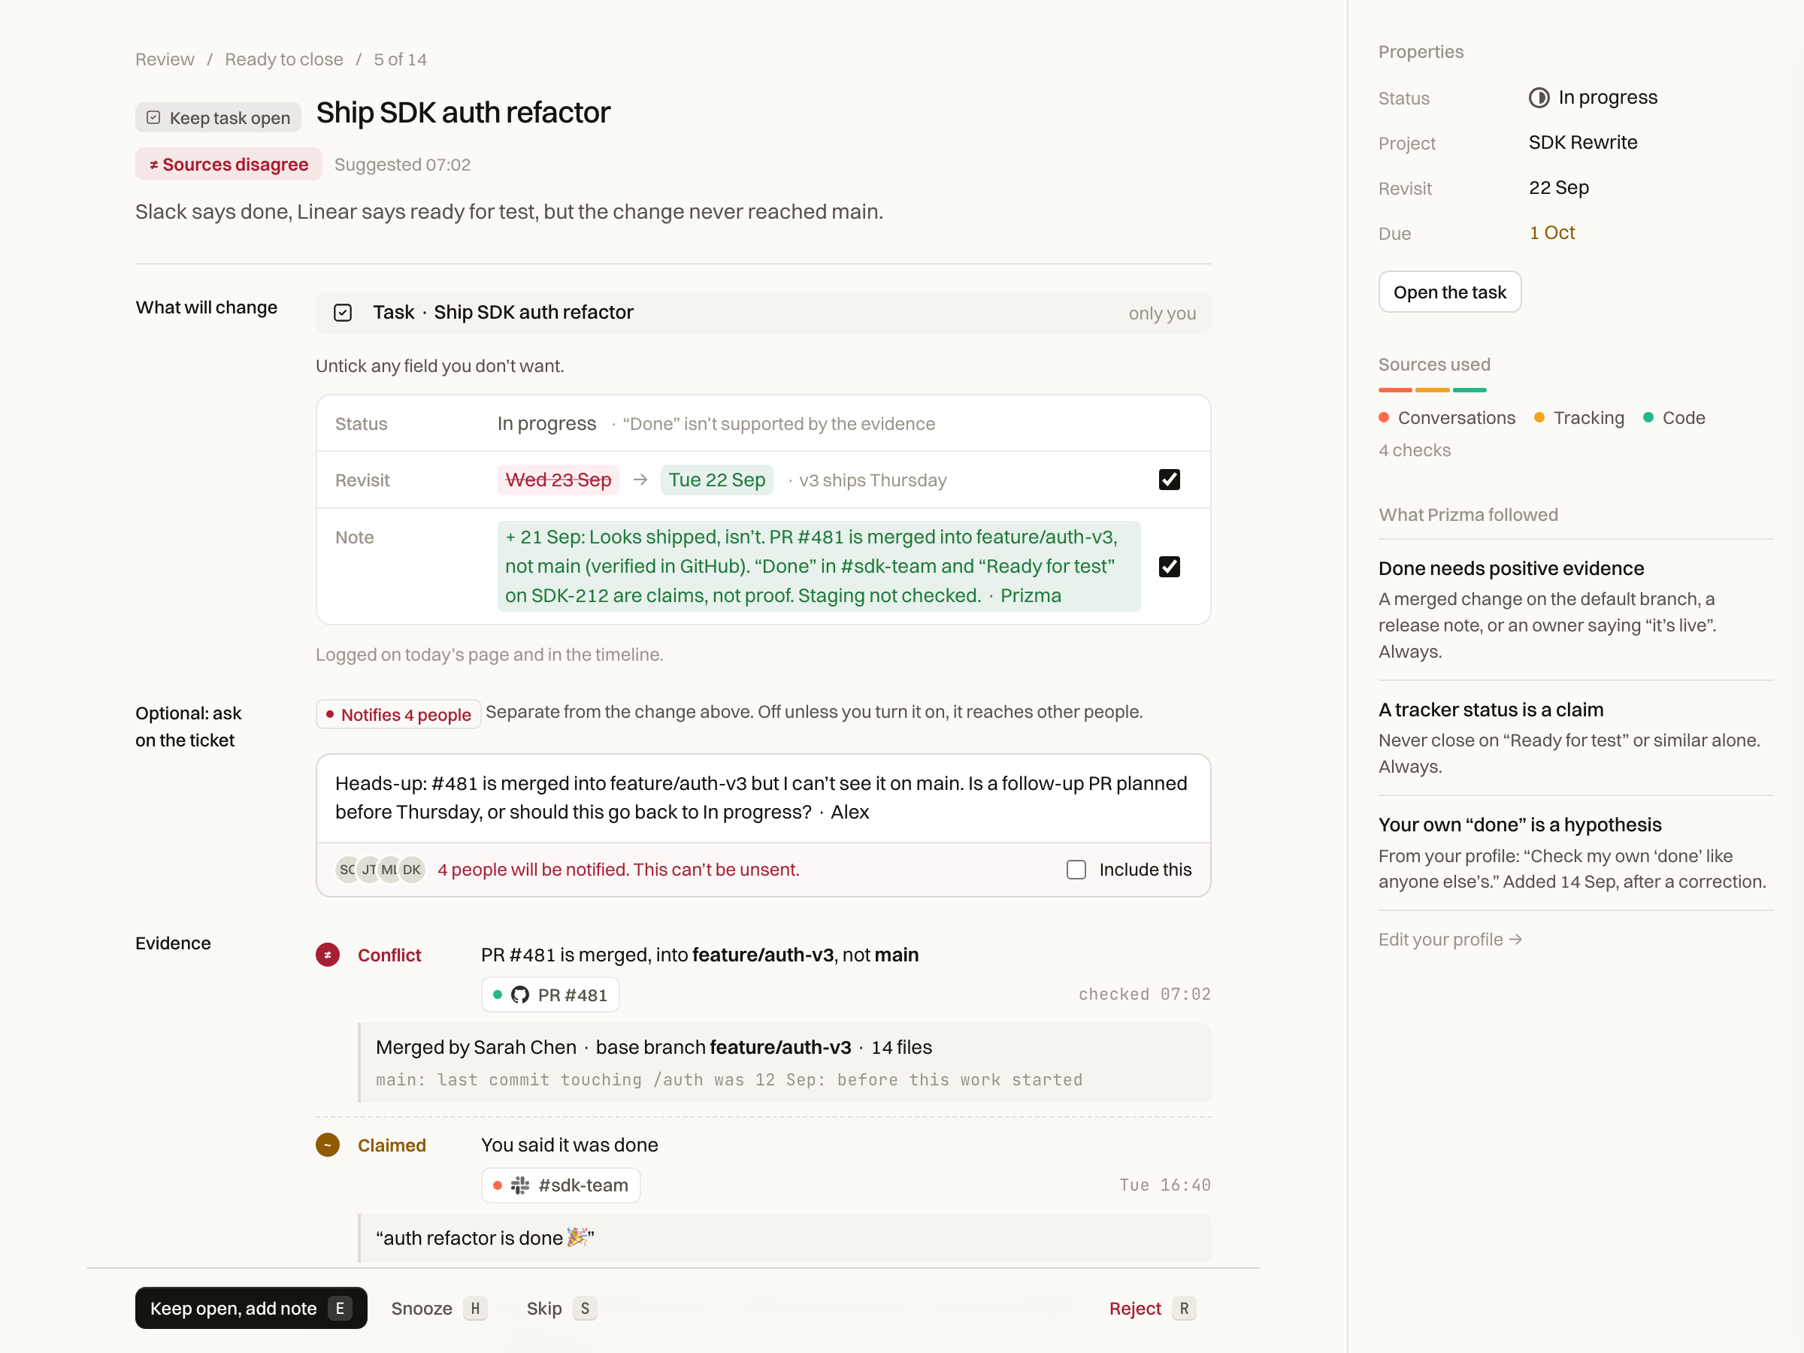The image size is (1804, 1353).
Task: Click the In progress status icon in Properties
Action: point(1538,98)
